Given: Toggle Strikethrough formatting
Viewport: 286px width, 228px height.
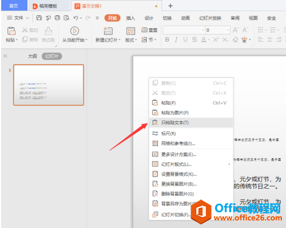Looking at the screenshot, I should (194, 40).
